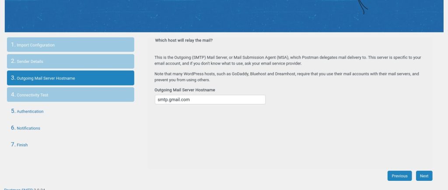The width and height of the screenshot is (448, 190).
Task: Go to the Finish step
Action: (19, 145)
